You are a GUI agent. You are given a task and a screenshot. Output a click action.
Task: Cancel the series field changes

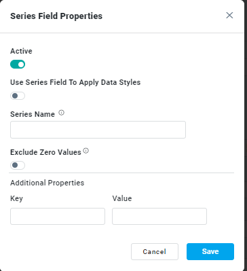pos(155,251)
